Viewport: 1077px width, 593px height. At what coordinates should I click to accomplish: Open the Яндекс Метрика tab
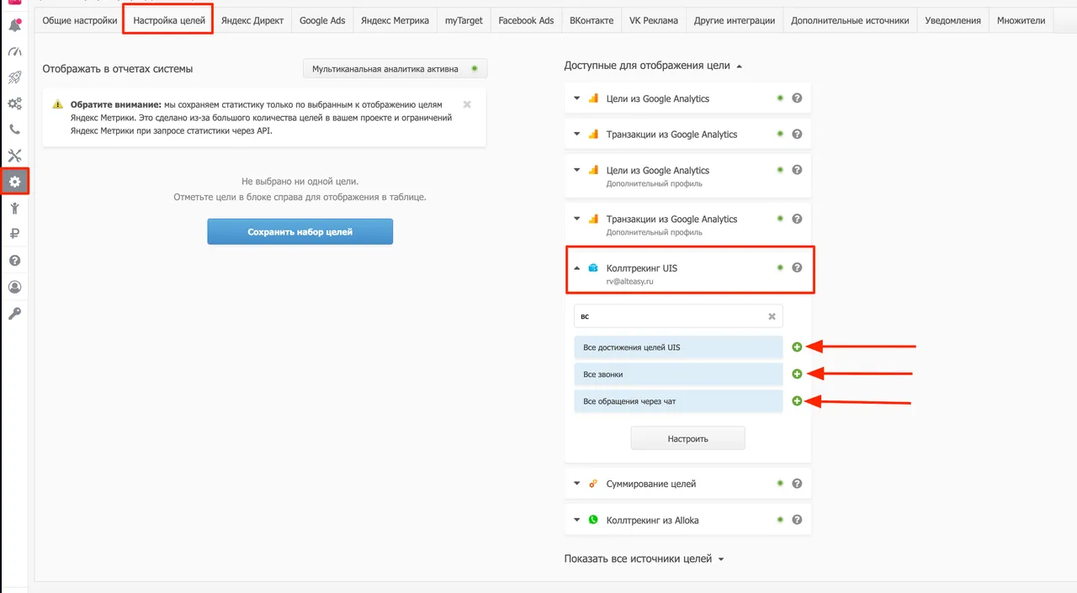(395, 20)
